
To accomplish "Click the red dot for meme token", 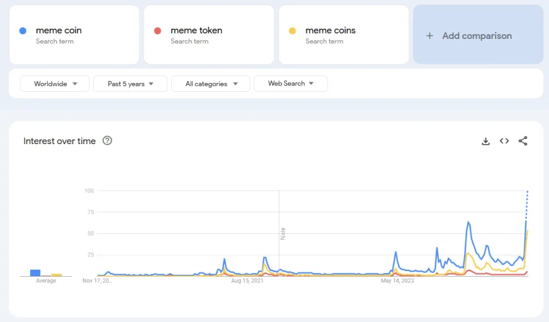I will point(158,31).
